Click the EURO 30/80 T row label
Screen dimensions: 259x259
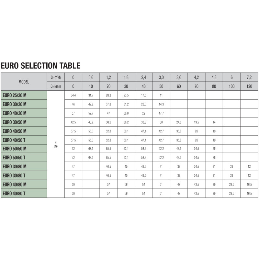tap(24, 175)
